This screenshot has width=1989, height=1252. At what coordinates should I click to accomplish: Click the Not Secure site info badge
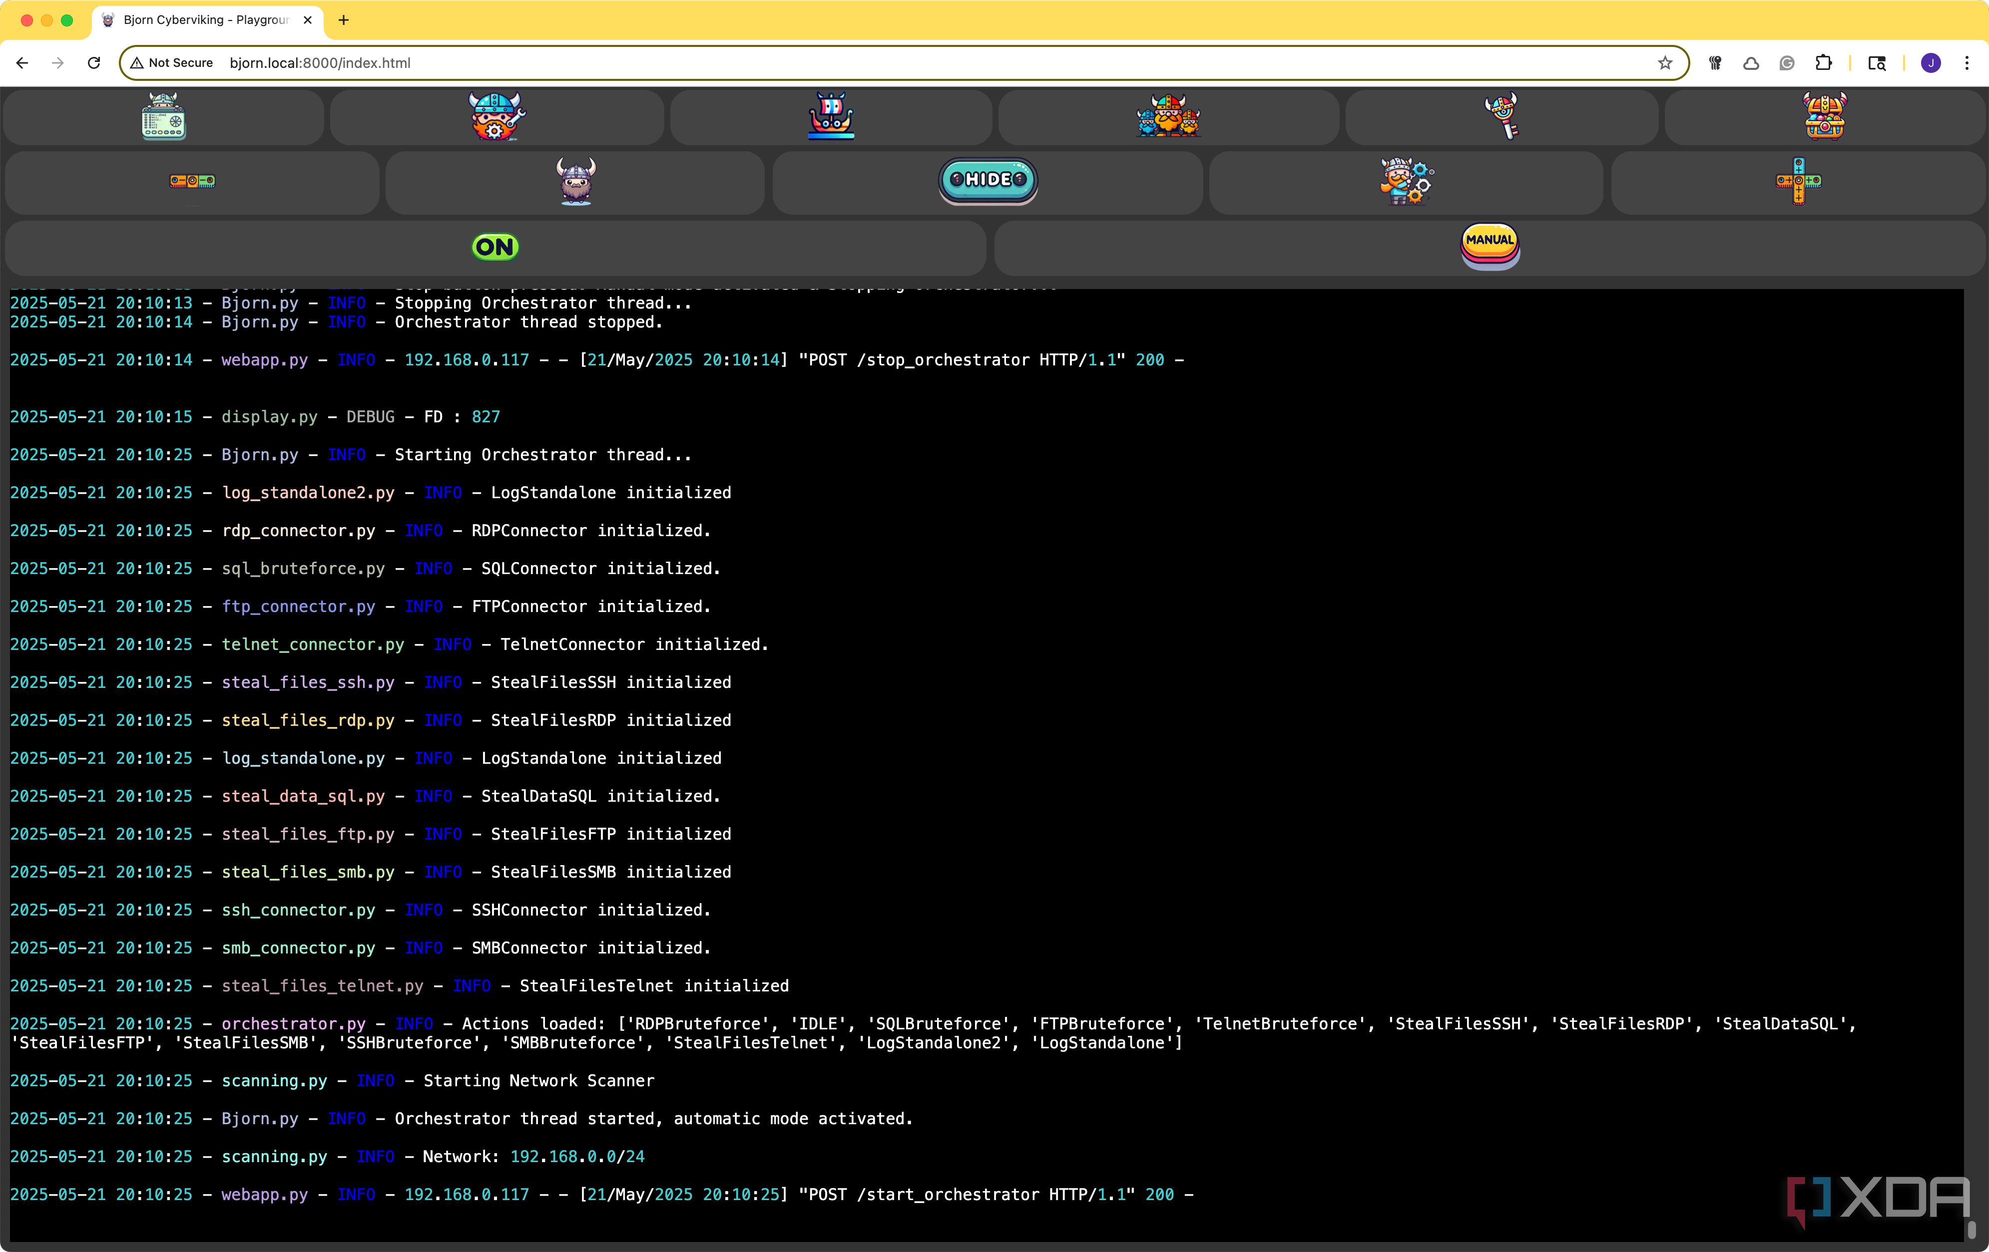pos(172,63)
